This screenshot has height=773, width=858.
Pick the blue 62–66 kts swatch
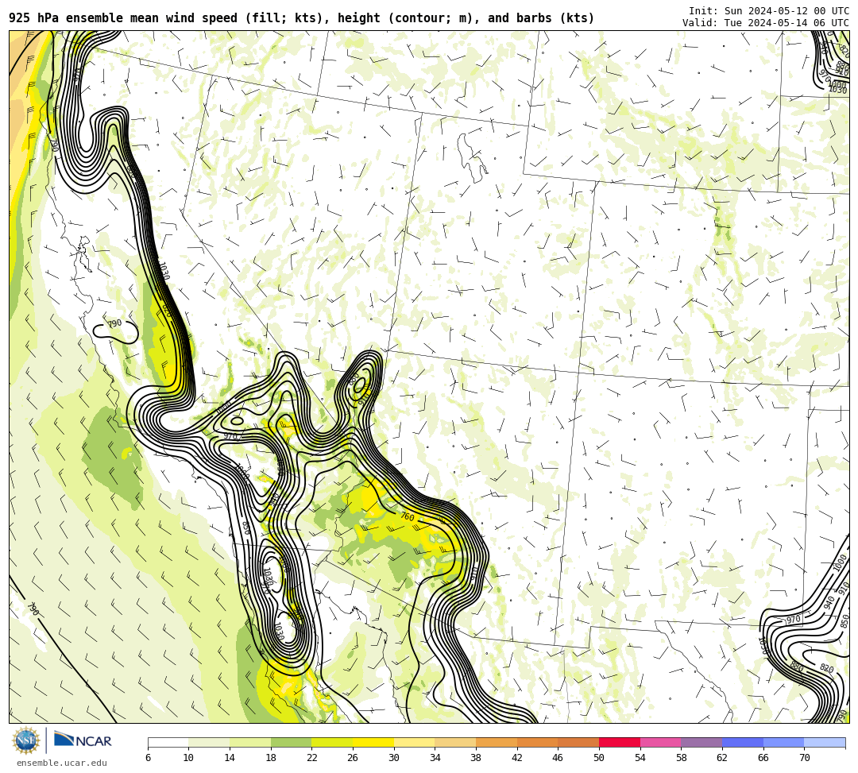(743, 742)
